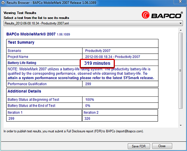Click the 'Project Name' label cell
Screen dimensions: 187x151
45,57
